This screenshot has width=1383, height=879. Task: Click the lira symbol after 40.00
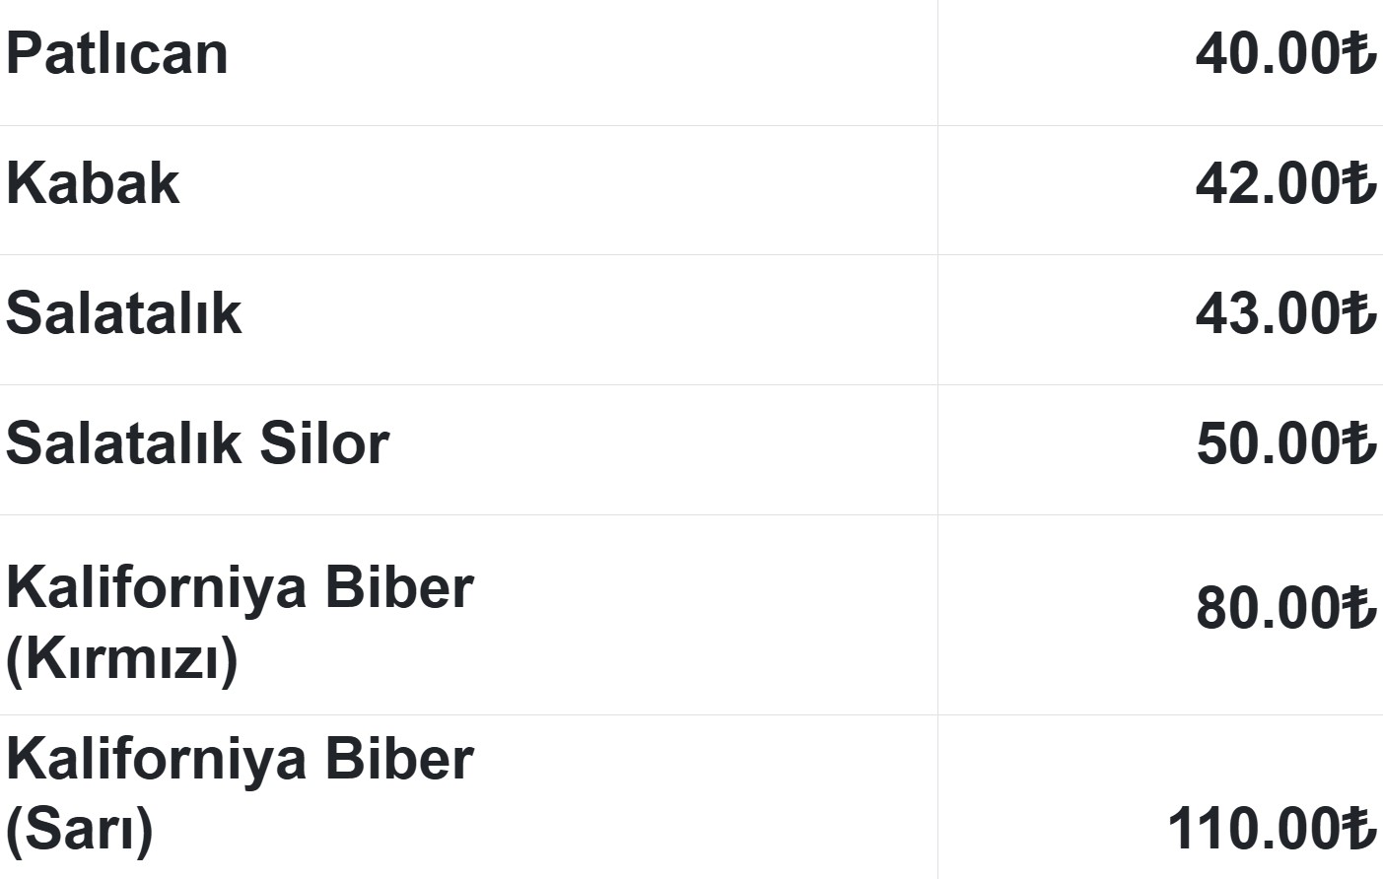(1359, 54)
